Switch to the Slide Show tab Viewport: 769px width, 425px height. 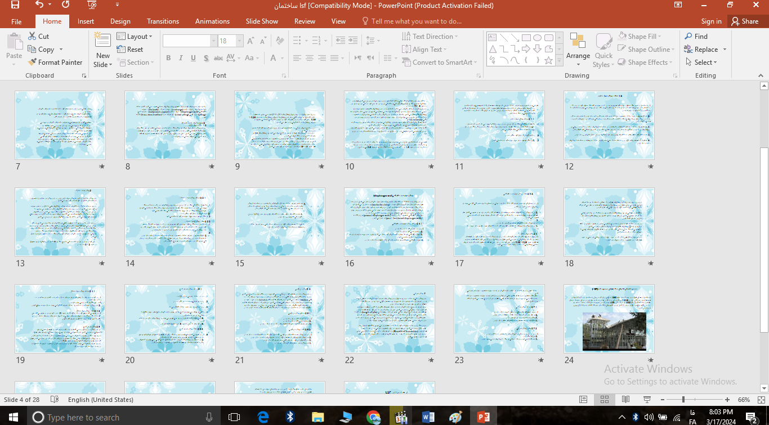(x=262, y=21)
